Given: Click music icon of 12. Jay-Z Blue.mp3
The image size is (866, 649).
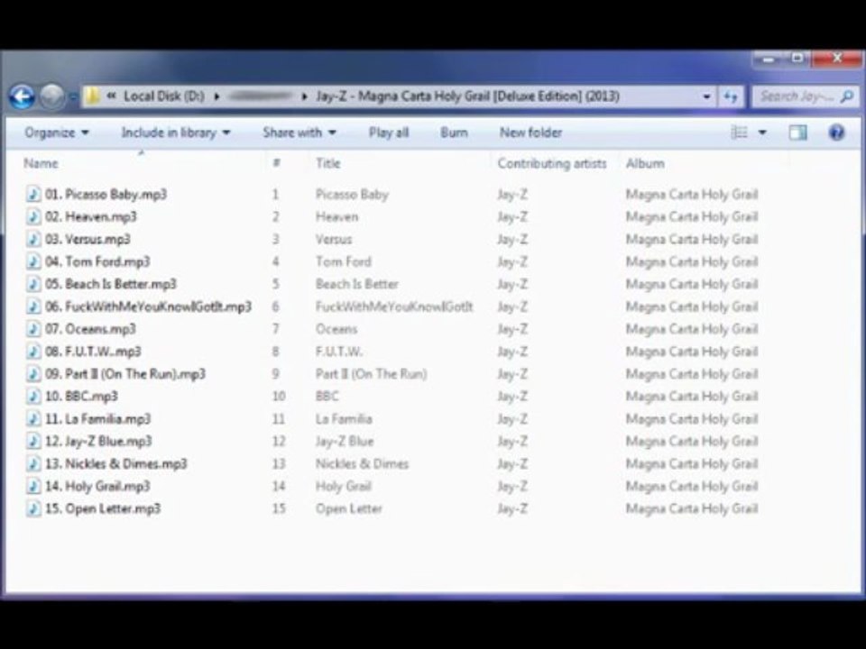Looking at the screenshot, I should click(x=33, y=441).
